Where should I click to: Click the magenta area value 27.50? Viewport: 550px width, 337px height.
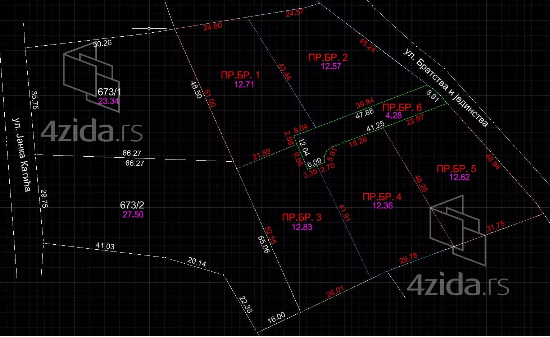(x=133, y=214)
